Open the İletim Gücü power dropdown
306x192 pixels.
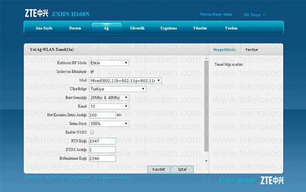point(109,124)
